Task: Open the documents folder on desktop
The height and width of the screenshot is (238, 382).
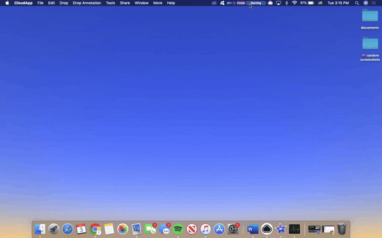Action: (370, 16)
